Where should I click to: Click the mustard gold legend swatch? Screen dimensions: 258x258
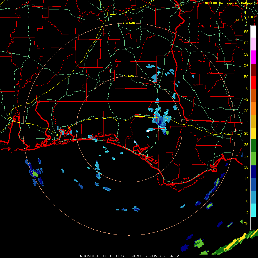point(253,121)
